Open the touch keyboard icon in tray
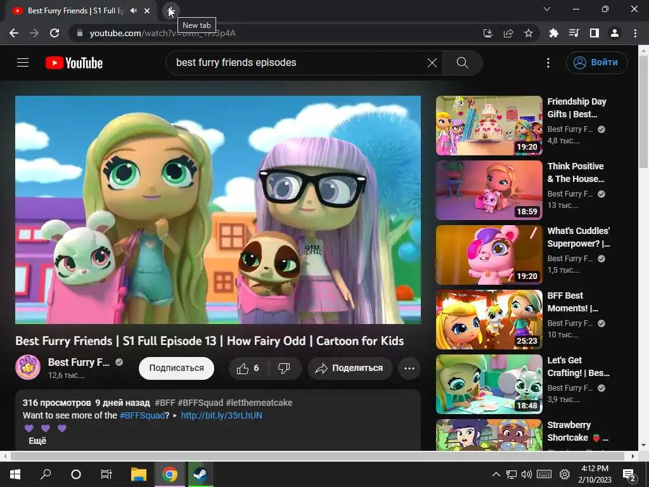 544,474
